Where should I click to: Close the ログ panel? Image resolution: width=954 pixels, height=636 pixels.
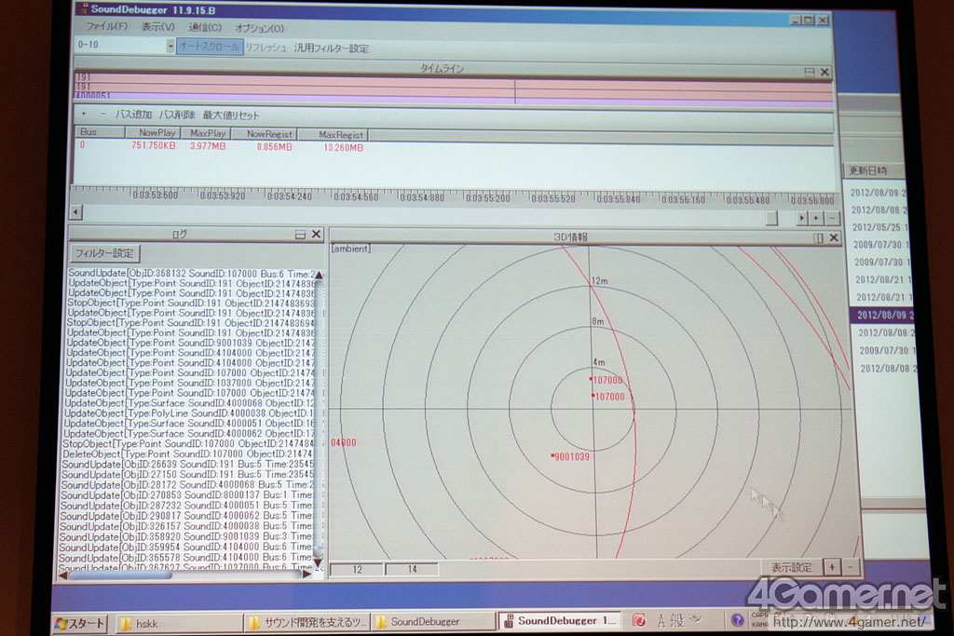click(316, 234)
